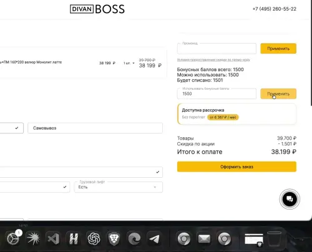Launch the striped H app icon in the dock
This screenshot has width=312, height=252.
[x=74, y=238]
